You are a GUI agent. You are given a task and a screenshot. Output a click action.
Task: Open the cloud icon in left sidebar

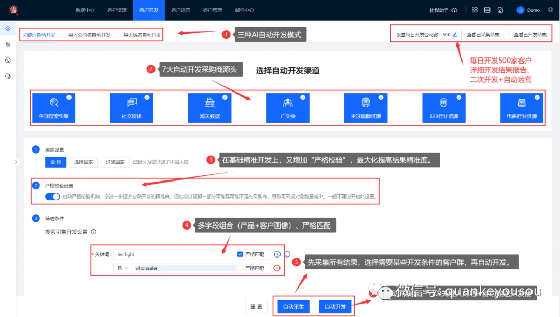pos(8,28)
